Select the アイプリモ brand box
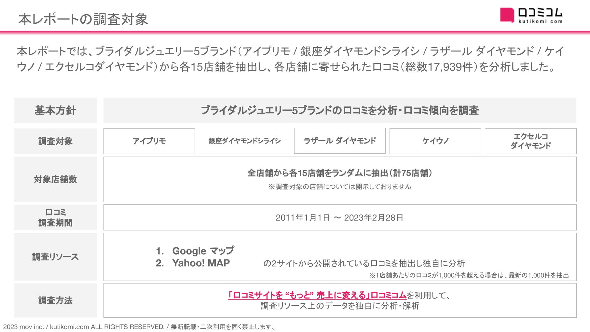590x332 pixels. 149,141
